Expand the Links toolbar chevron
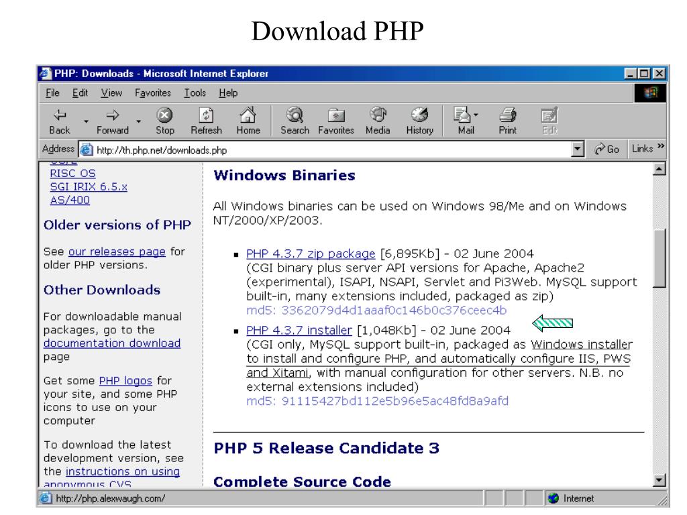The image size is (687, 515). tap(661, 146)
